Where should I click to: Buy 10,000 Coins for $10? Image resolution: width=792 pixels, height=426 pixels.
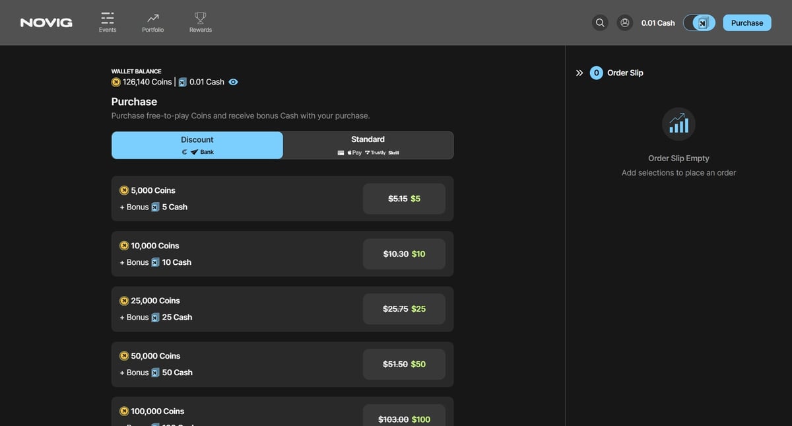(x=404, y=254)
